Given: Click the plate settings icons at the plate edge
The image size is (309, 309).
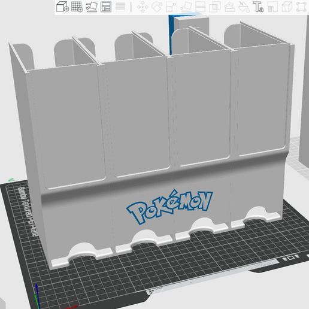Looking at the screenshot, I should coord(292,257).
